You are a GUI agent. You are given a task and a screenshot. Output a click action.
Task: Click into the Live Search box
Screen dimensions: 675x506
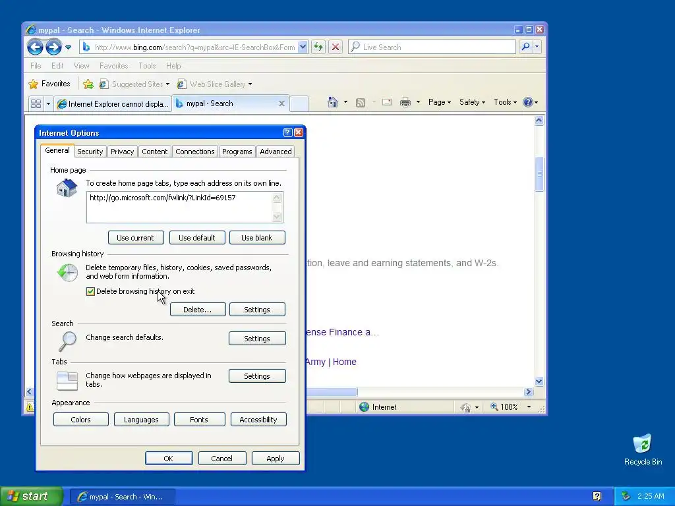click(432, 47)
